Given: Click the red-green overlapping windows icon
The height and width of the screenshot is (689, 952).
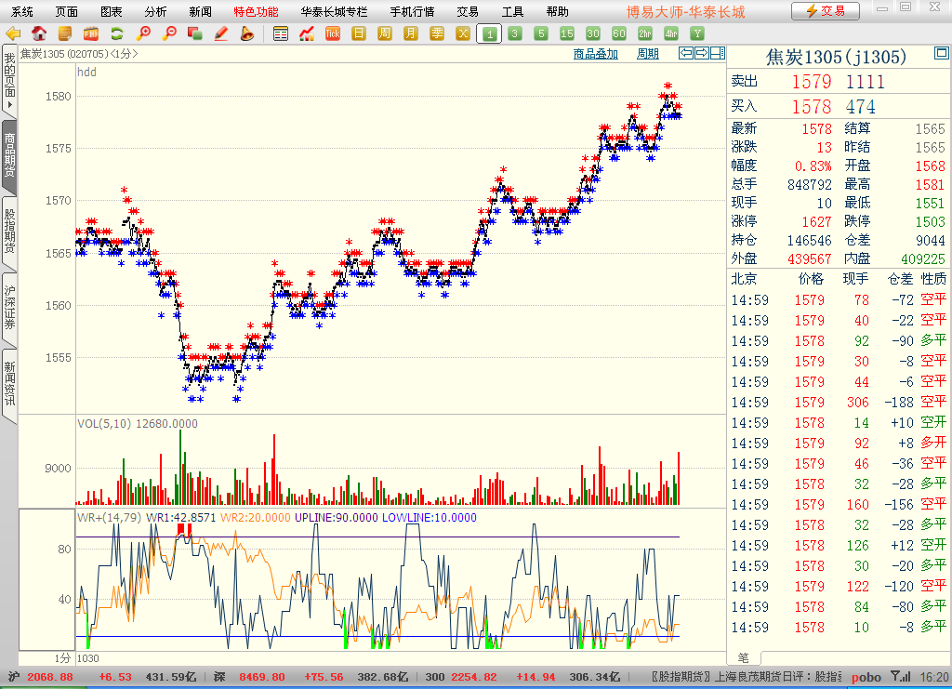Looking at the screenshot, I should coord(195,33).
